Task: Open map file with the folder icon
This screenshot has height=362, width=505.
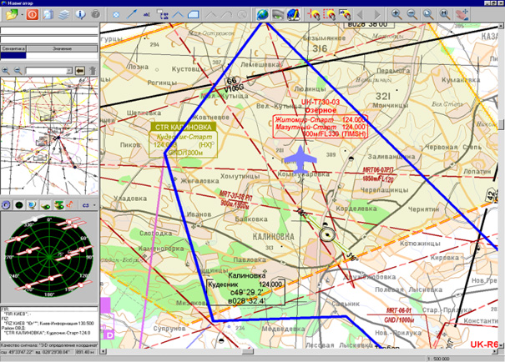Action: (12, 14)
